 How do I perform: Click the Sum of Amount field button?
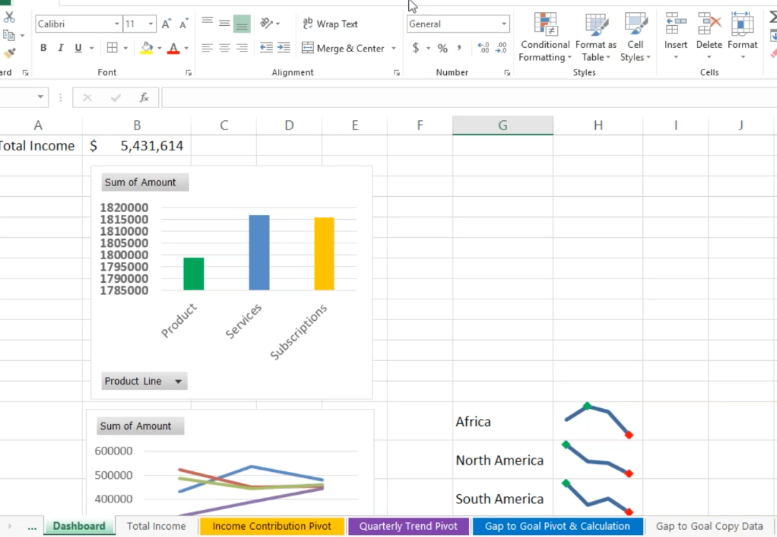tap(144, 182)
